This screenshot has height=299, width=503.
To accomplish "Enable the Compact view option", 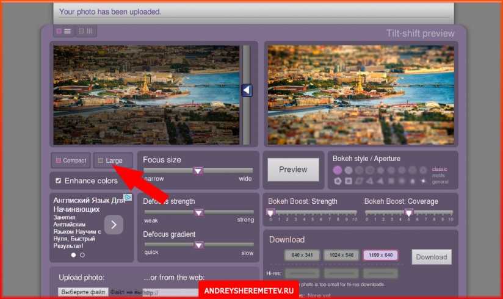I will [71, 160].
